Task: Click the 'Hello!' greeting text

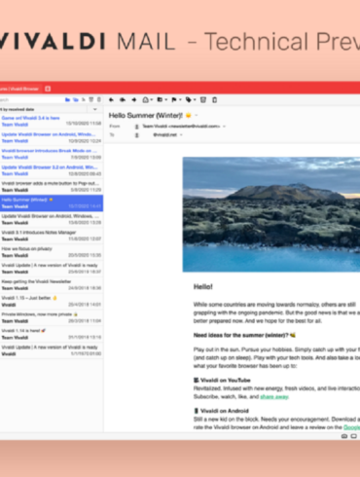Action: click(x=203, y=287)
